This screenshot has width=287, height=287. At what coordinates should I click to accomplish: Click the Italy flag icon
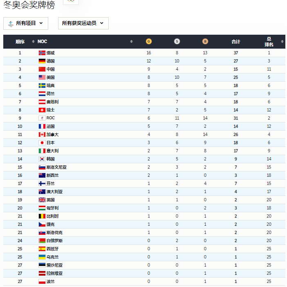click(x=42, y=151)
